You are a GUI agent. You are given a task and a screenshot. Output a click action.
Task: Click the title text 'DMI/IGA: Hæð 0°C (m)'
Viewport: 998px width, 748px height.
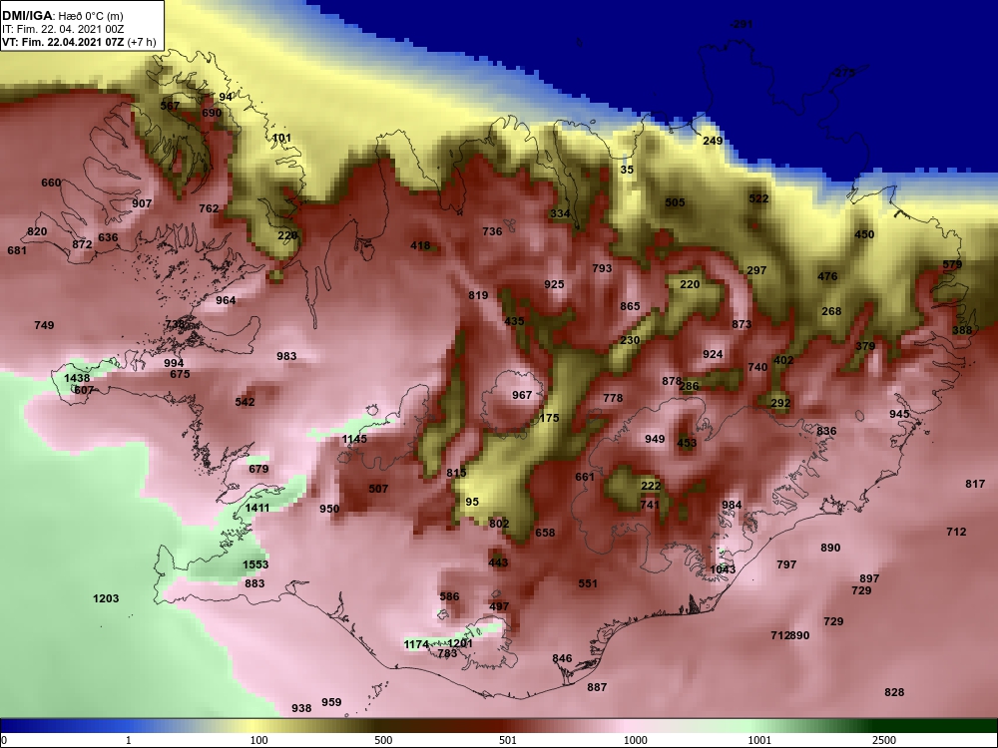click(x=62, y=16)
